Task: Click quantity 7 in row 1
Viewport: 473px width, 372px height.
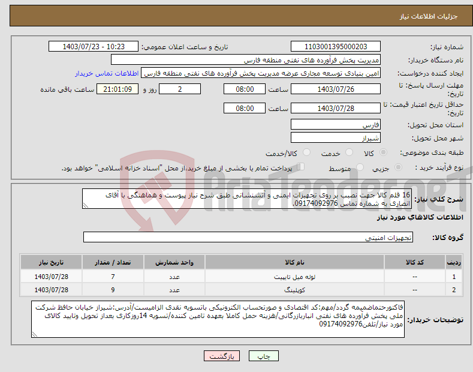Action: 113,277
